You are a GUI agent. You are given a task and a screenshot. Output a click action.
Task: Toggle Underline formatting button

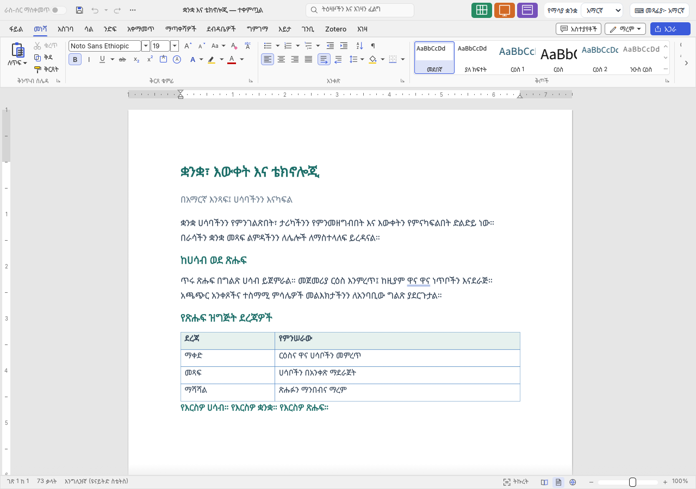tap(102, 59)
